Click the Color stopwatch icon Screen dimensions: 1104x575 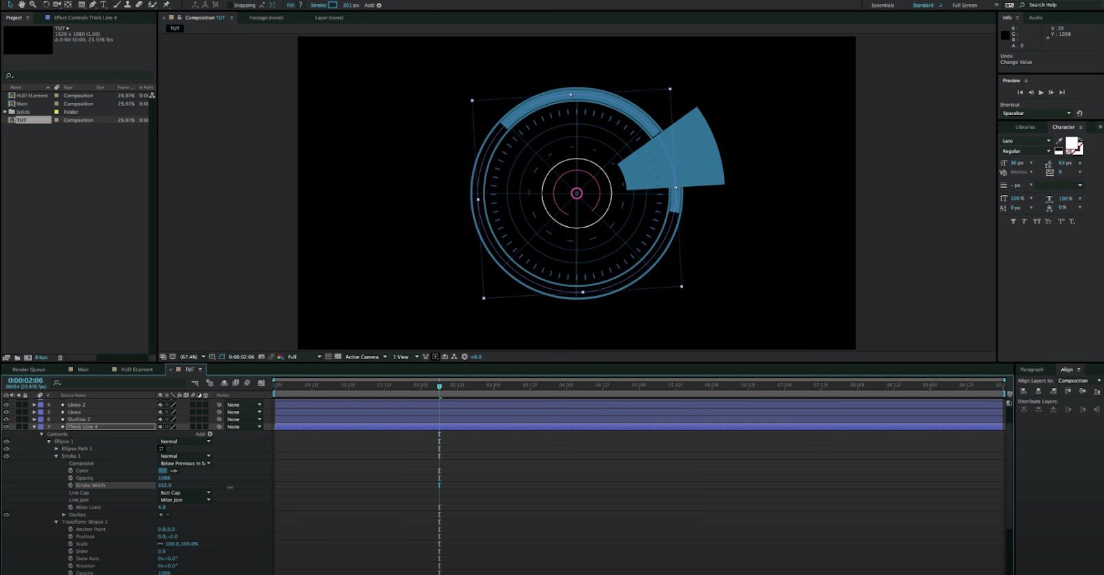(x=70, y=471)
